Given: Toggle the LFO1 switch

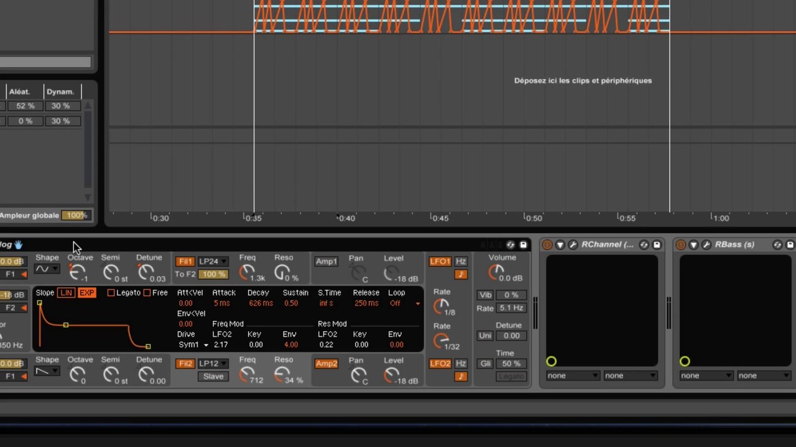Looking at the screenshot, I should coord(440,261).
